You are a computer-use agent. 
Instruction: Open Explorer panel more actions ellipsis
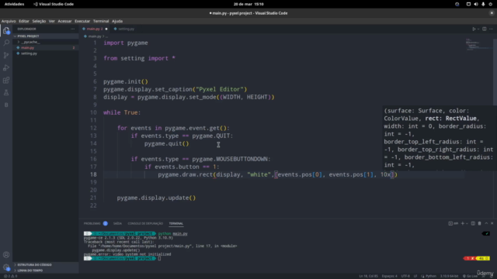coord(72,29)
